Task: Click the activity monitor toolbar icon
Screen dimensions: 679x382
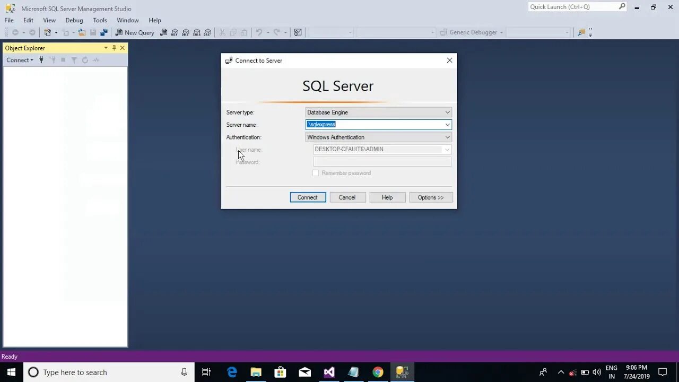Action: point(298,32)
